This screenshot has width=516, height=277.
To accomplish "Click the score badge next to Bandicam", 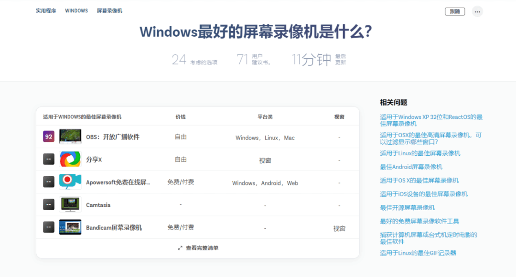I will tap(49, 227).
